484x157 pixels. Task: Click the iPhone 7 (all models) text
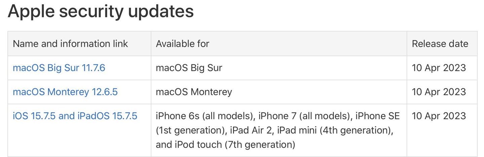pos(305,116)
